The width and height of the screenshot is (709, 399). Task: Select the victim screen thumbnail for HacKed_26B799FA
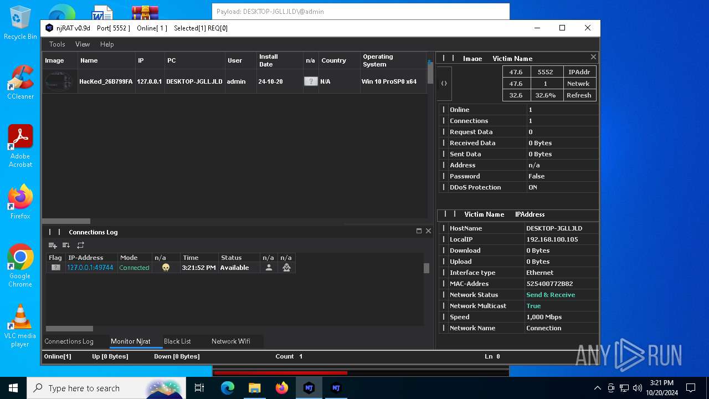59,81
